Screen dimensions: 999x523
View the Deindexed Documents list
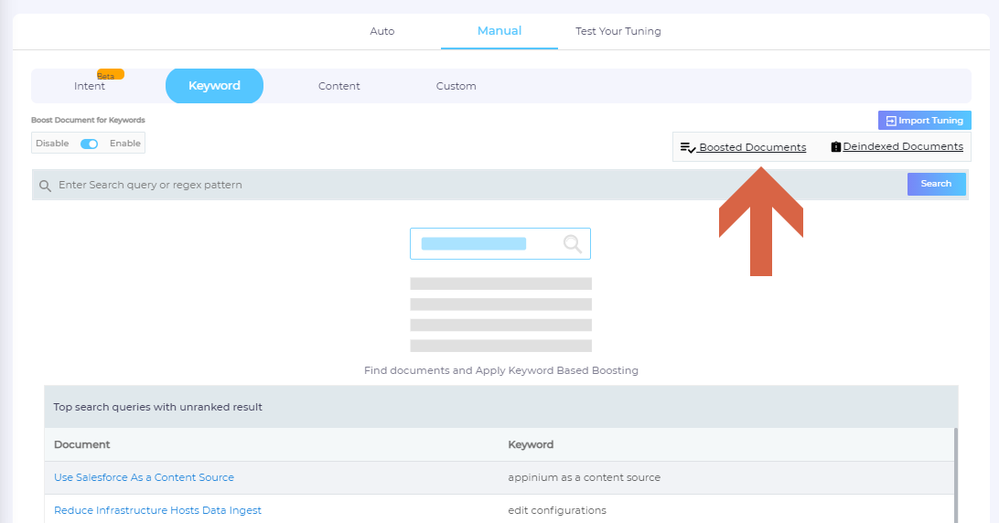coord(902,146)
